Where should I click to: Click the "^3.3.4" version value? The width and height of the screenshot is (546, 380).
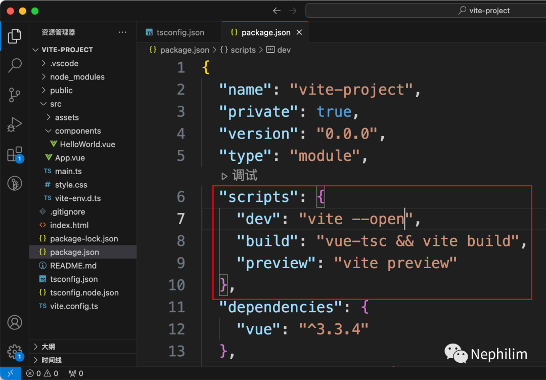pyautogui.click(x=334, y=329)
